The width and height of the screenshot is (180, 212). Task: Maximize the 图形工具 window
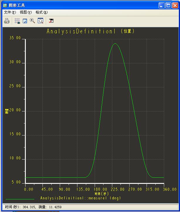tap(168, 5)
